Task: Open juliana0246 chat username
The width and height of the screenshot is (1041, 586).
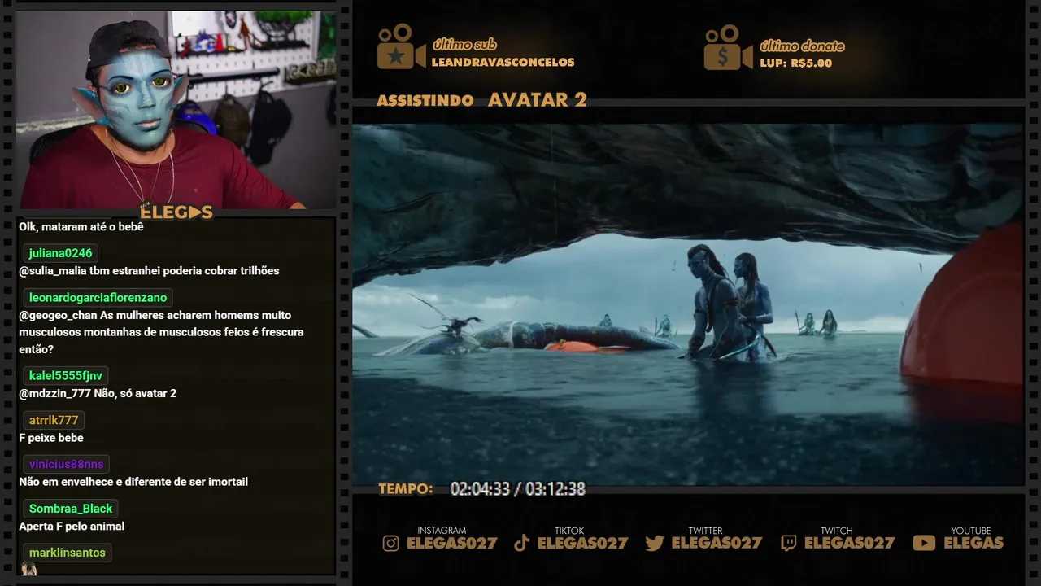Action: pos(60,253)
